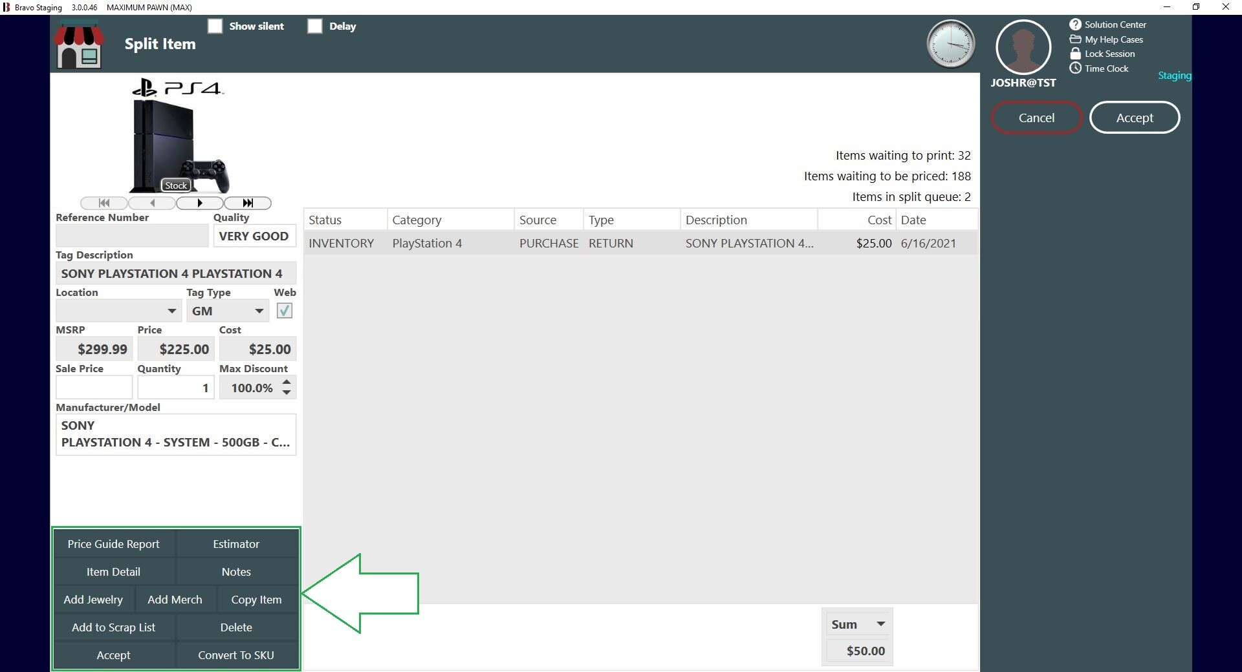Sort by the Date column header

pos(937,220)
